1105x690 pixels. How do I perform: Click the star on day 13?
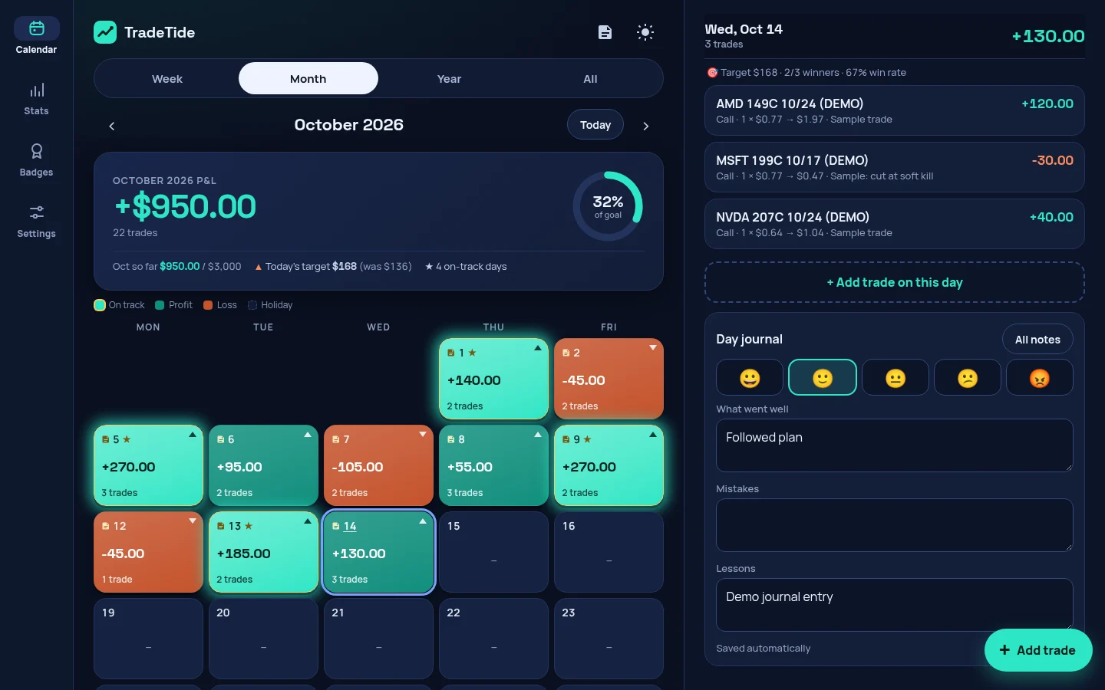(x=249, y=526)
